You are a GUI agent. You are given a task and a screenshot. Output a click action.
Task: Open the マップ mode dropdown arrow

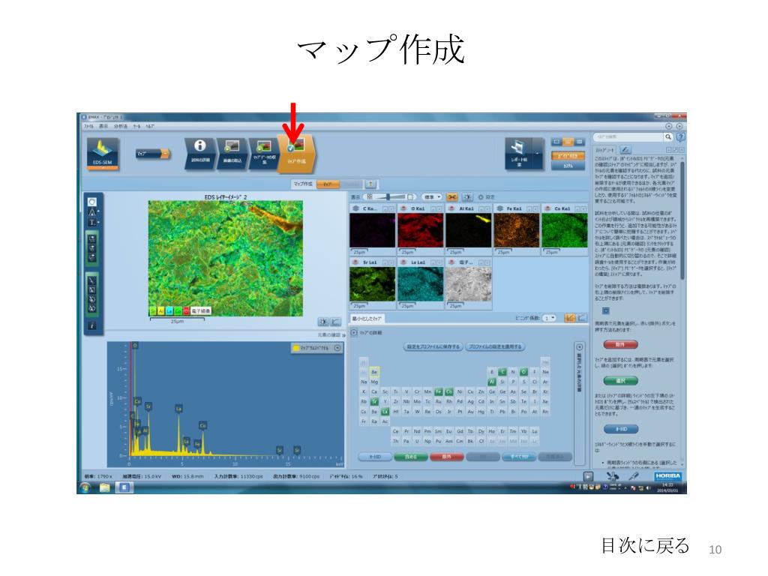pos(165,154)
